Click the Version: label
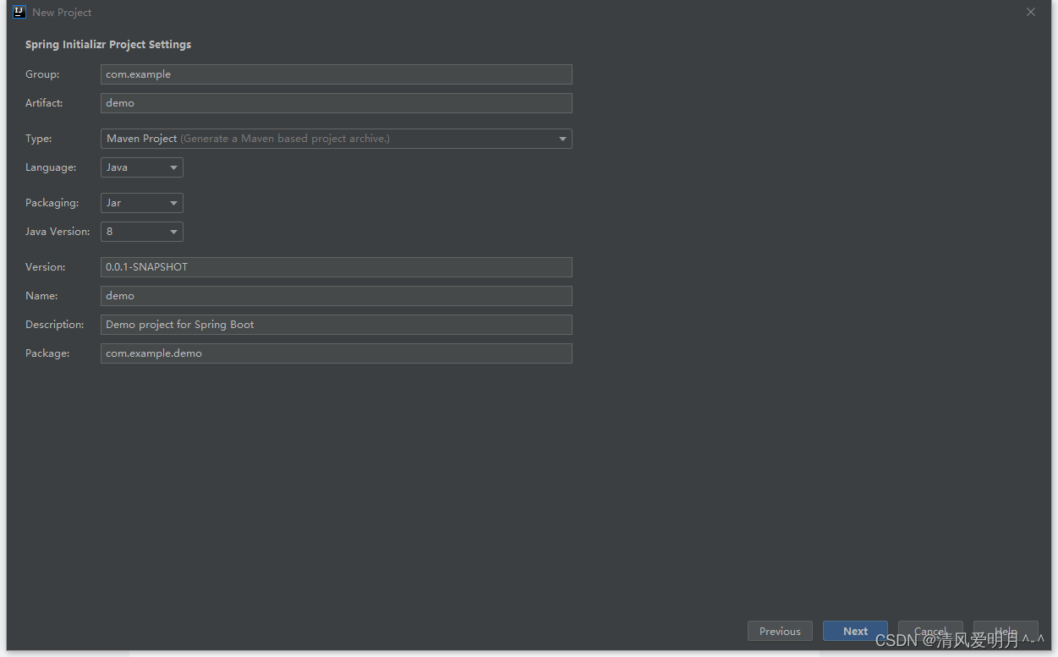The width and height of the screenshot is (1058, 657). pos(45,267)
